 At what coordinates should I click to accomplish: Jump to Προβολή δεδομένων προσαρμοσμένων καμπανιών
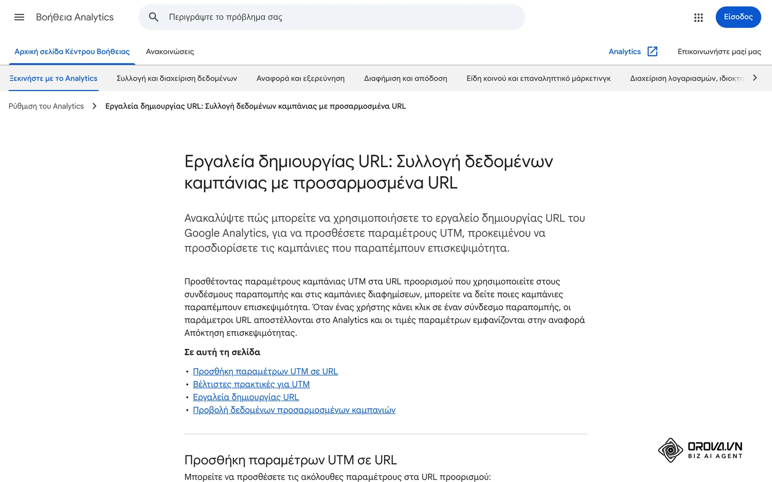coord(294,410)
